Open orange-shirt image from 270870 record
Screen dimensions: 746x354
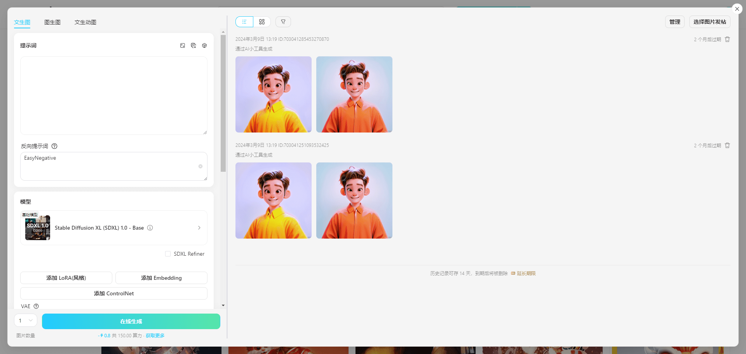[354, 94]
